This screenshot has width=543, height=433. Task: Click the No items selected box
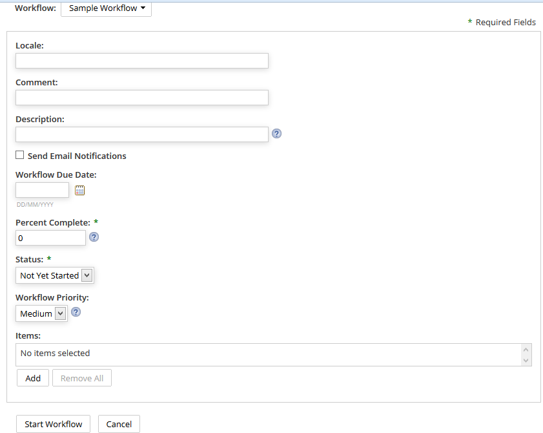pyautogui.click(x=258, y=354)
